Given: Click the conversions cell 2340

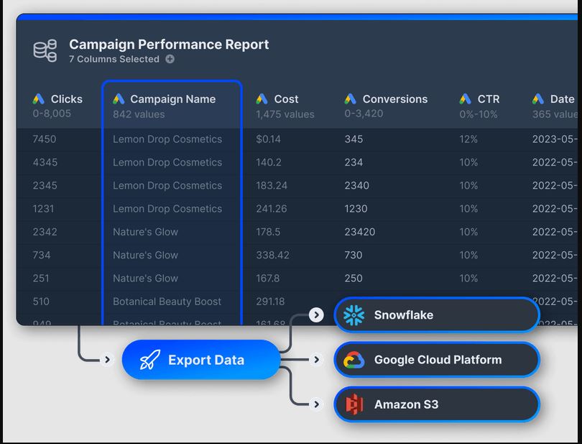Looking at the screenshot, I should pos(356,186).
